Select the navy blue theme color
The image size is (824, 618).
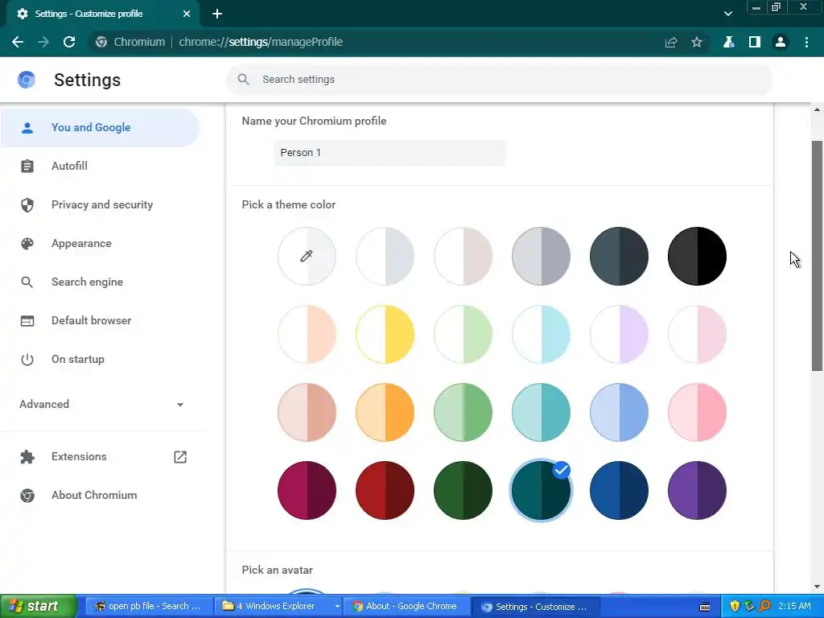pyautogui.click(x=619, y=490)
